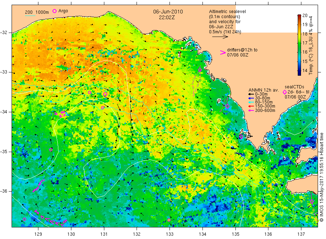
Task: Click the colorbar tick label 15
Action: tap(305, 61)
